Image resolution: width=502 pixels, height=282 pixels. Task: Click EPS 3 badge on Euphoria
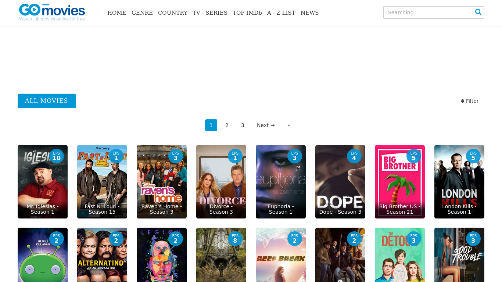pyautogui.click(x=295, y=156)
